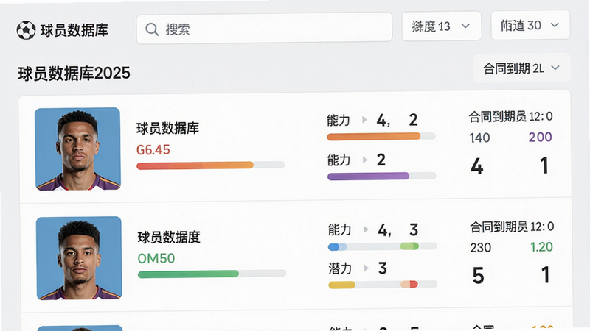Click the soccer ball logo icon
The width and height of the screenshot is (590, 331).
(26, 30)
